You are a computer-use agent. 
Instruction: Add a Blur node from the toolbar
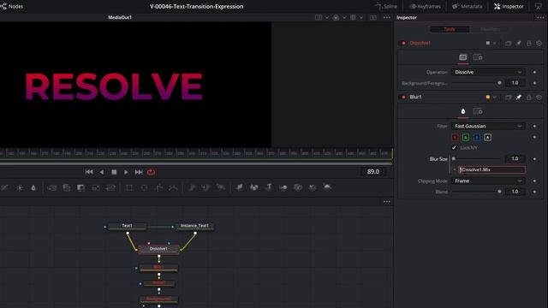point(33,188)
